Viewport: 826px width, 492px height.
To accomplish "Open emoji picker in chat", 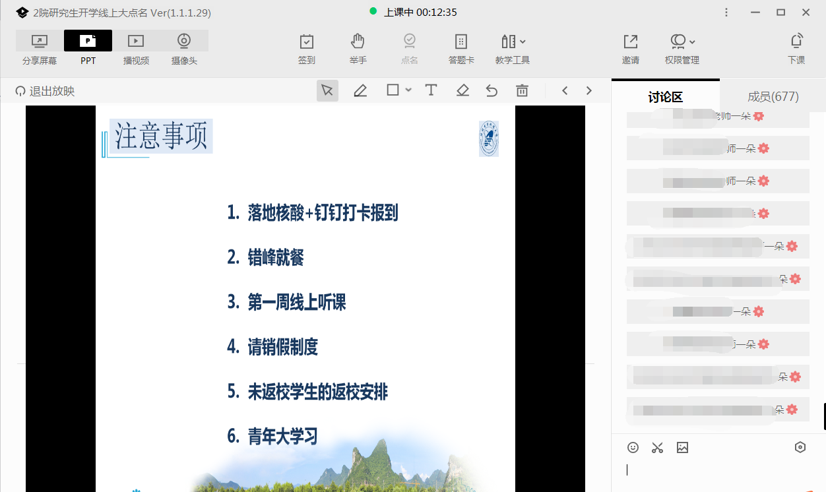I will pos(633,448).
